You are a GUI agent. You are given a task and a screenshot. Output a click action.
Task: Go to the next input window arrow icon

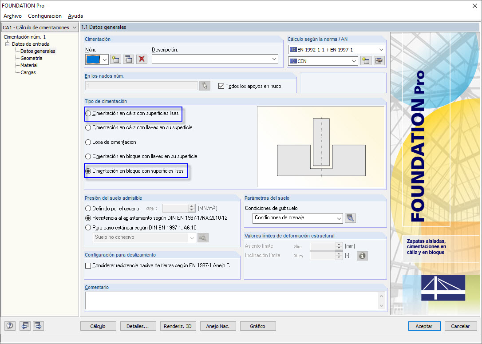click(x=39, y=326)
